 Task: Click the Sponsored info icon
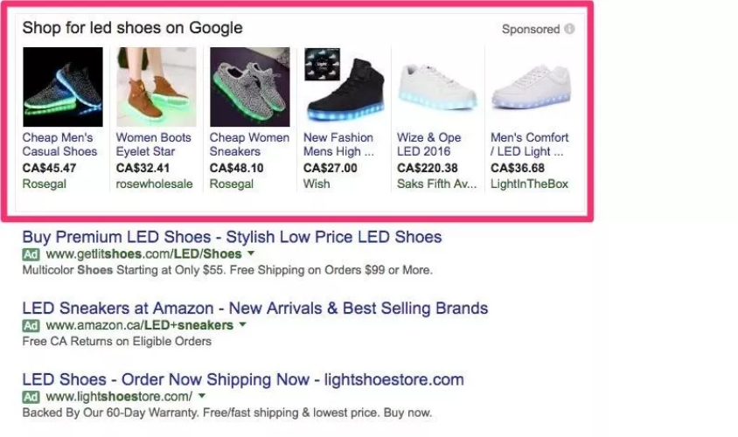pos(570,29)
